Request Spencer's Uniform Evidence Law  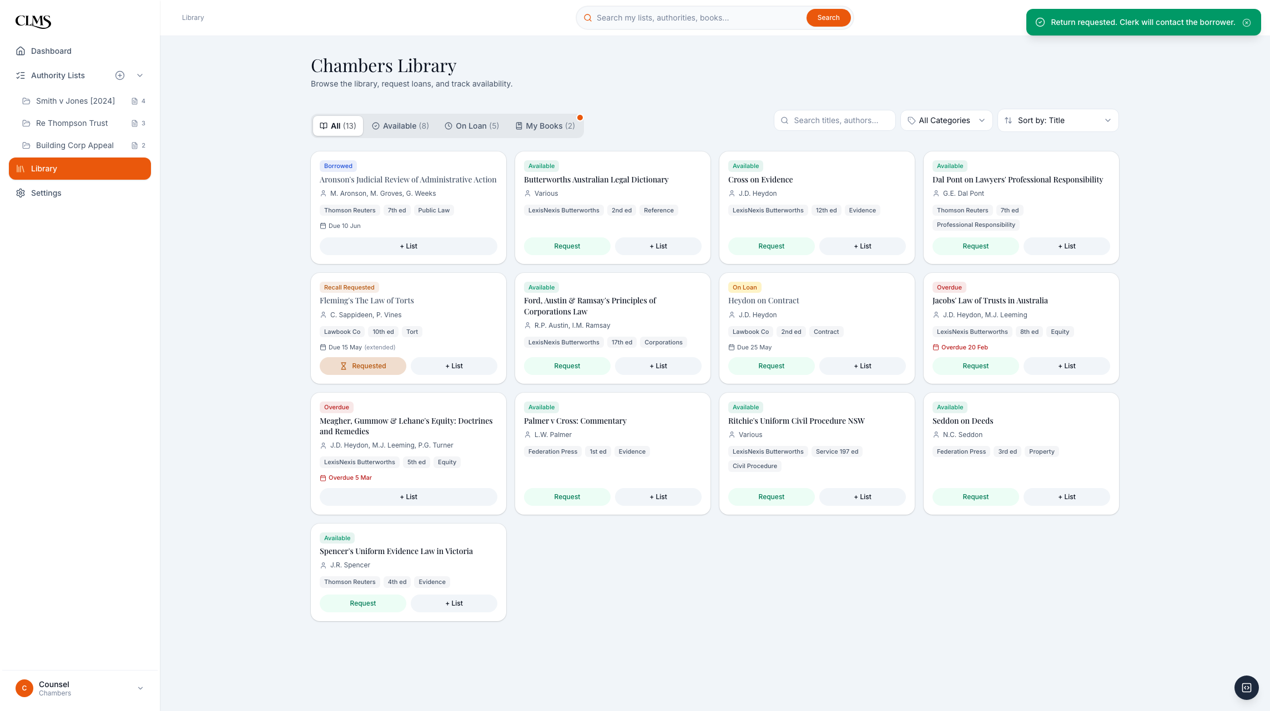tap(363, 603)
